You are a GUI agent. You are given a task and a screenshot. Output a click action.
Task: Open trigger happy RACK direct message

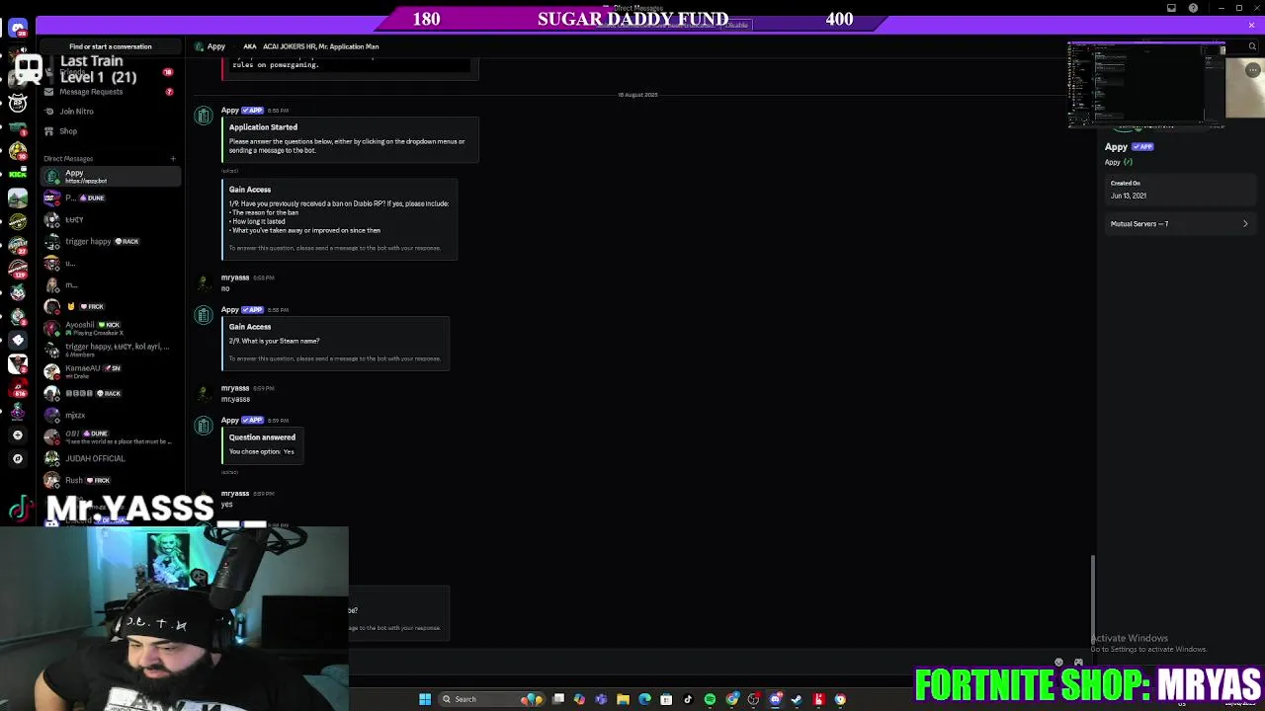pos(111,241)
